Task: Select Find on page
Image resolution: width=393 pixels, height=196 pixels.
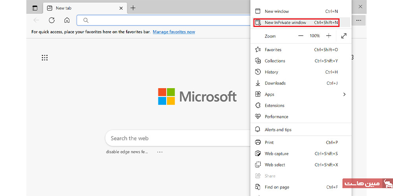Action: click(301, 187)
